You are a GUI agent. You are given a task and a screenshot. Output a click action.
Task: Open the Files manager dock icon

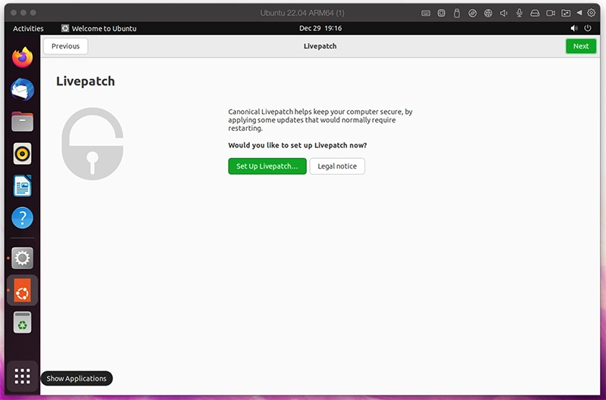pos(23,122)
